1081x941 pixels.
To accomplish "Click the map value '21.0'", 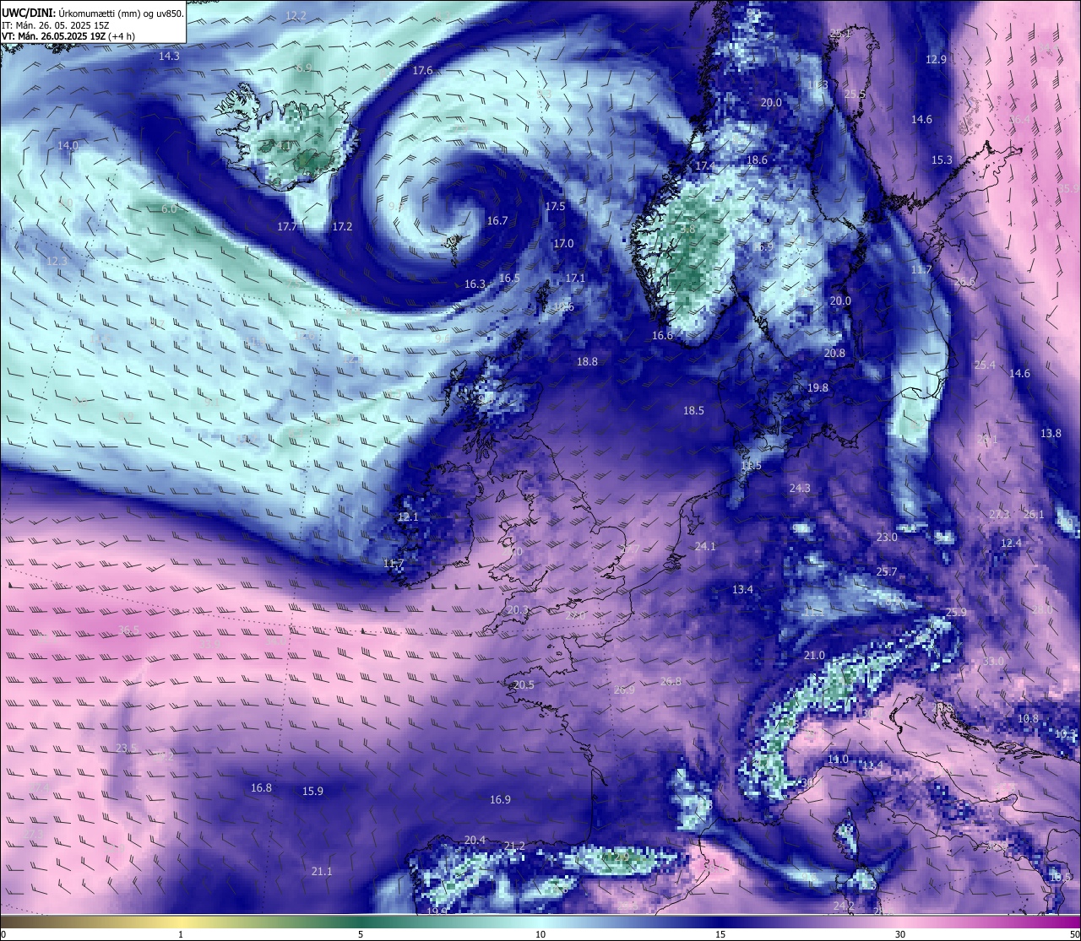I will pos(814,656).
